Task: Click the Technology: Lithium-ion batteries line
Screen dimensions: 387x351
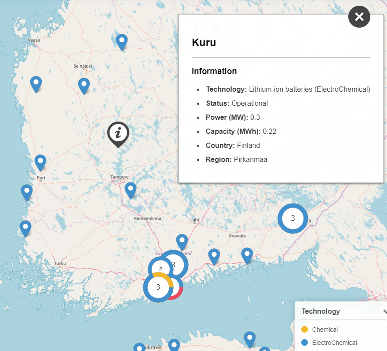Action: (x=288, y=90)
